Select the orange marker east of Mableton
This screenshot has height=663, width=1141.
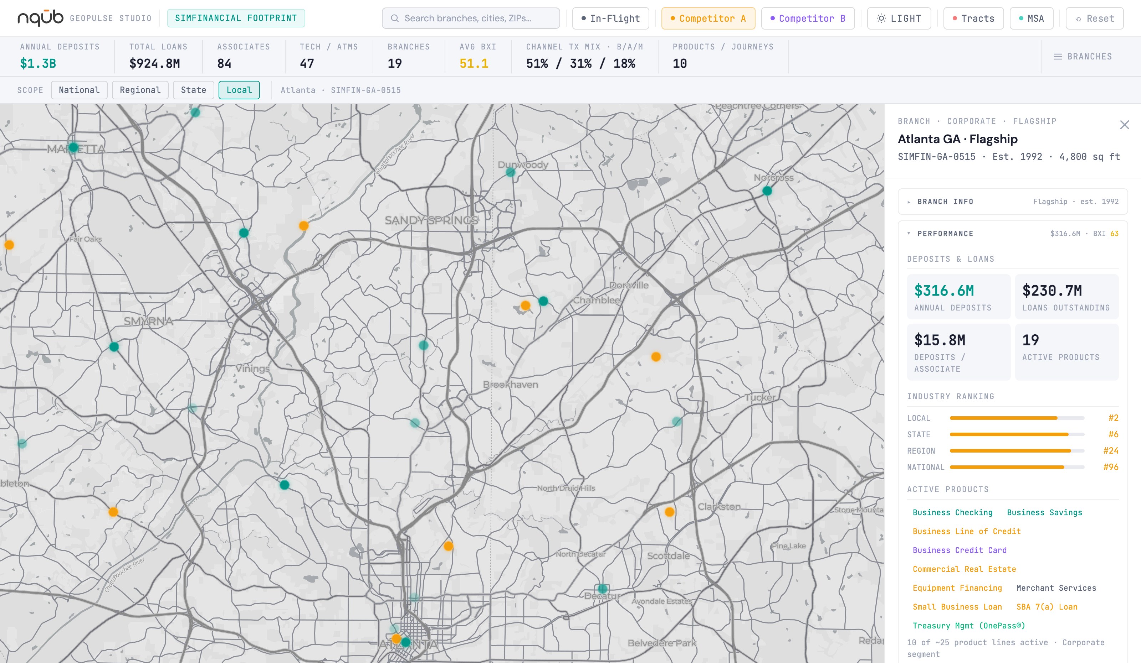coord(113,512)
